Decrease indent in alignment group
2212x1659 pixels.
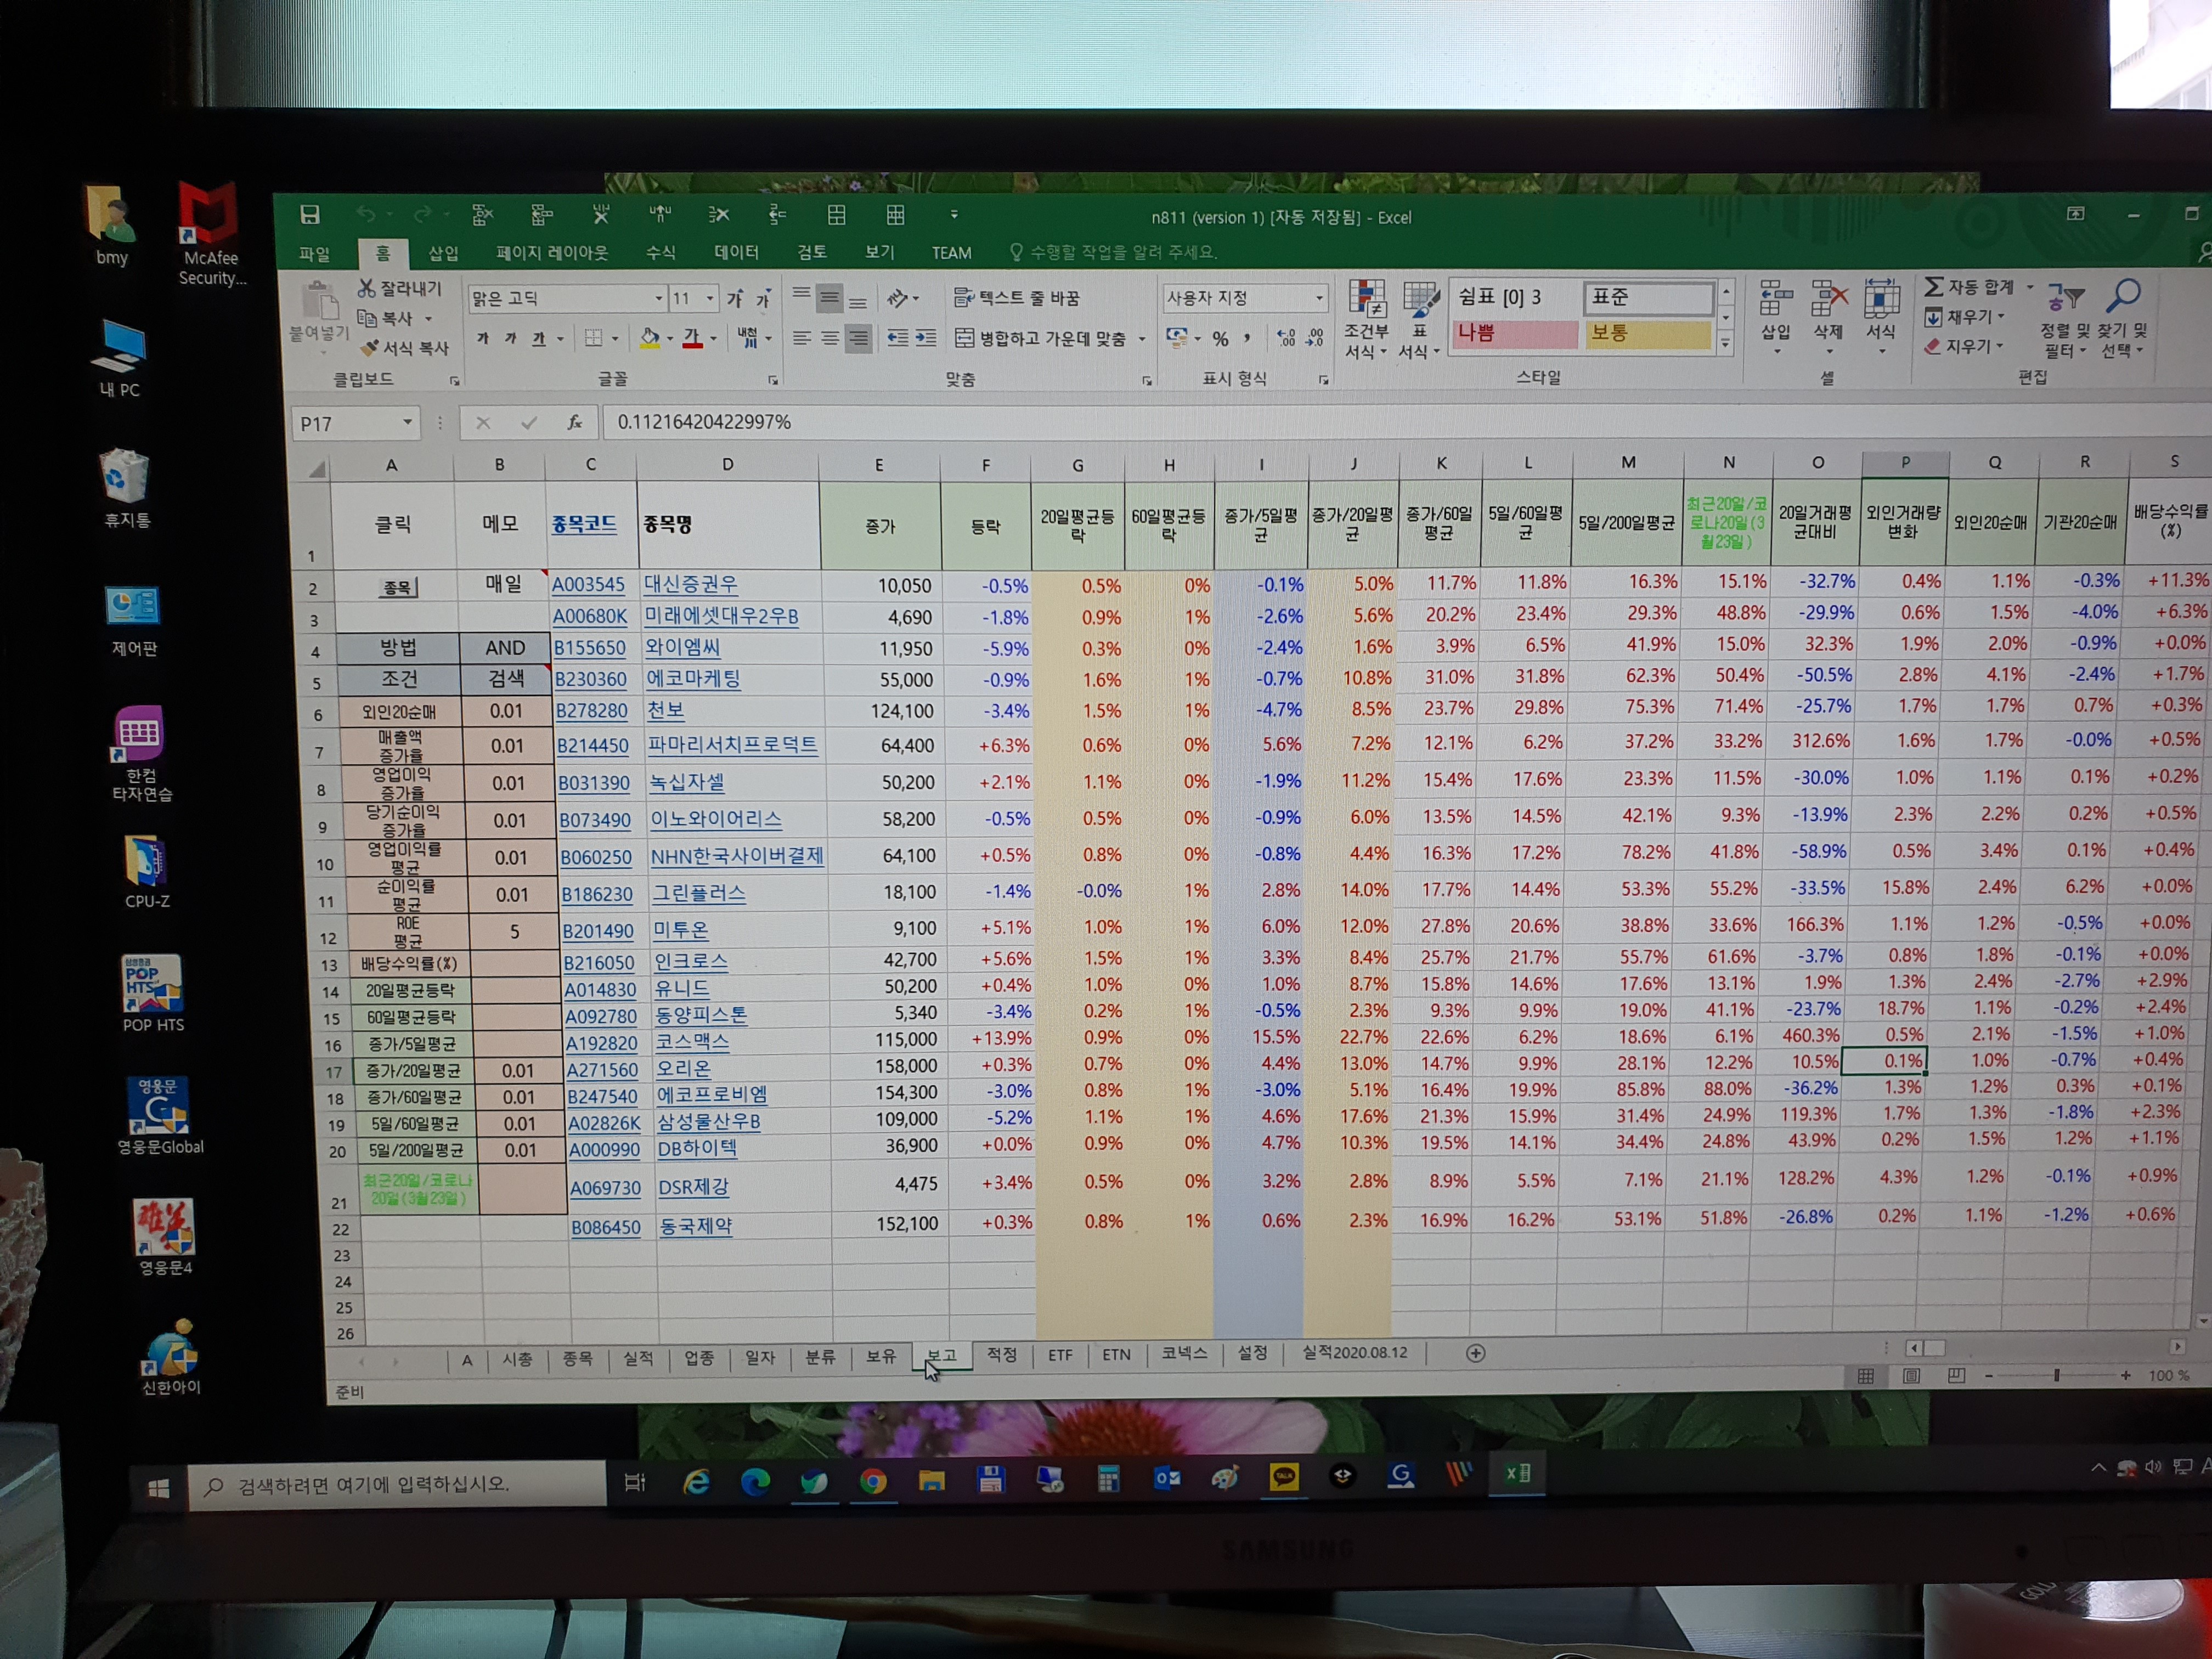click(897, 338)
